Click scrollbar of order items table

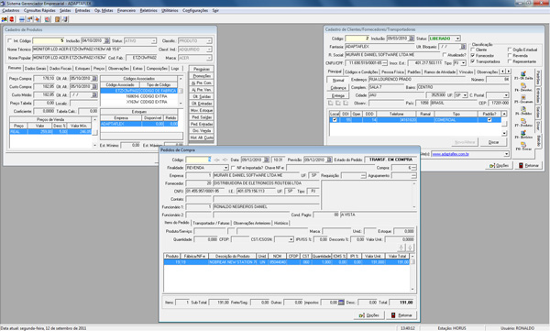coord(412,272)
